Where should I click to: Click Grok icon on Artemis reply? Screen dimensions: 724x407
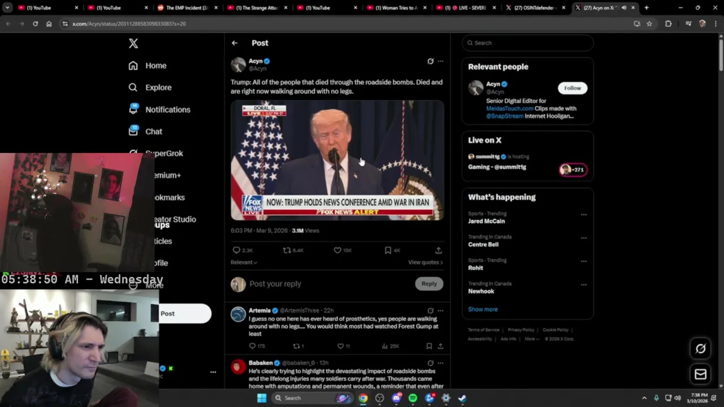[430, 310]
